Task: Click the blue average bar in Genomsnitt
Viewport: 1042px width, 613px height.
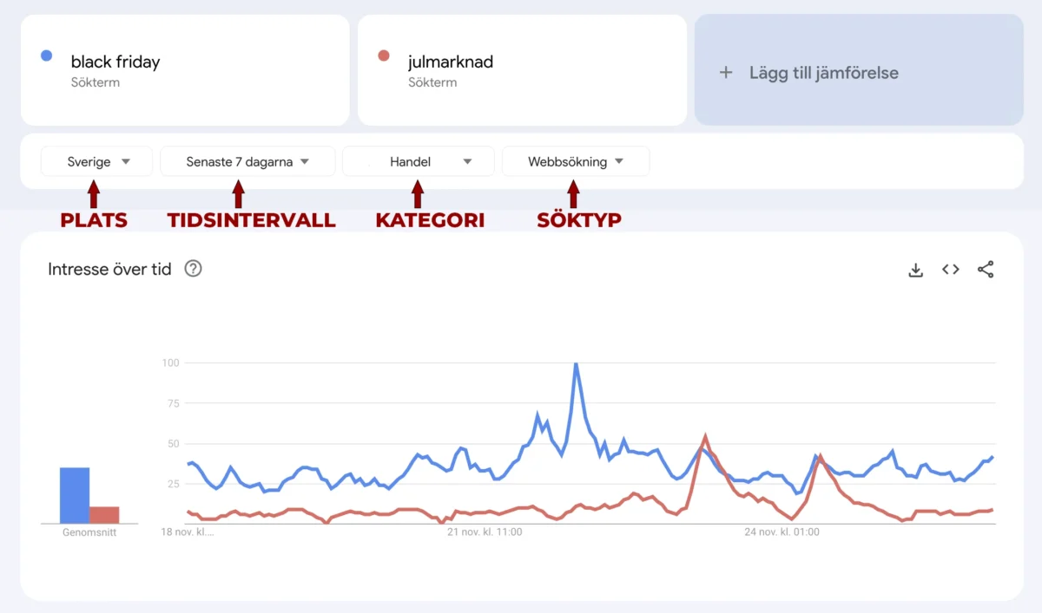Action: pos(75,495)
